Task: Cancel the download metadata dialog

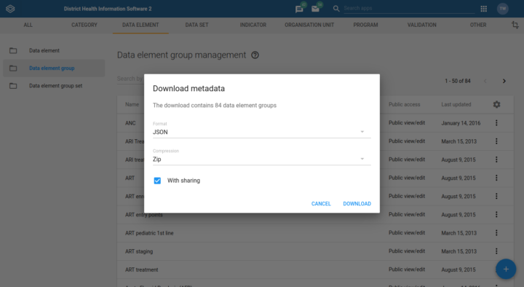Action: pyautogui.click(x=321, y=204)
